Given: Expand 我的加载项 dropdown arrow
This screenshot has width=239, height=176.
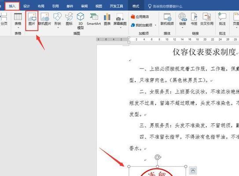Looking at the screenshot, I should pyautogui.click(x=156, y=25).
